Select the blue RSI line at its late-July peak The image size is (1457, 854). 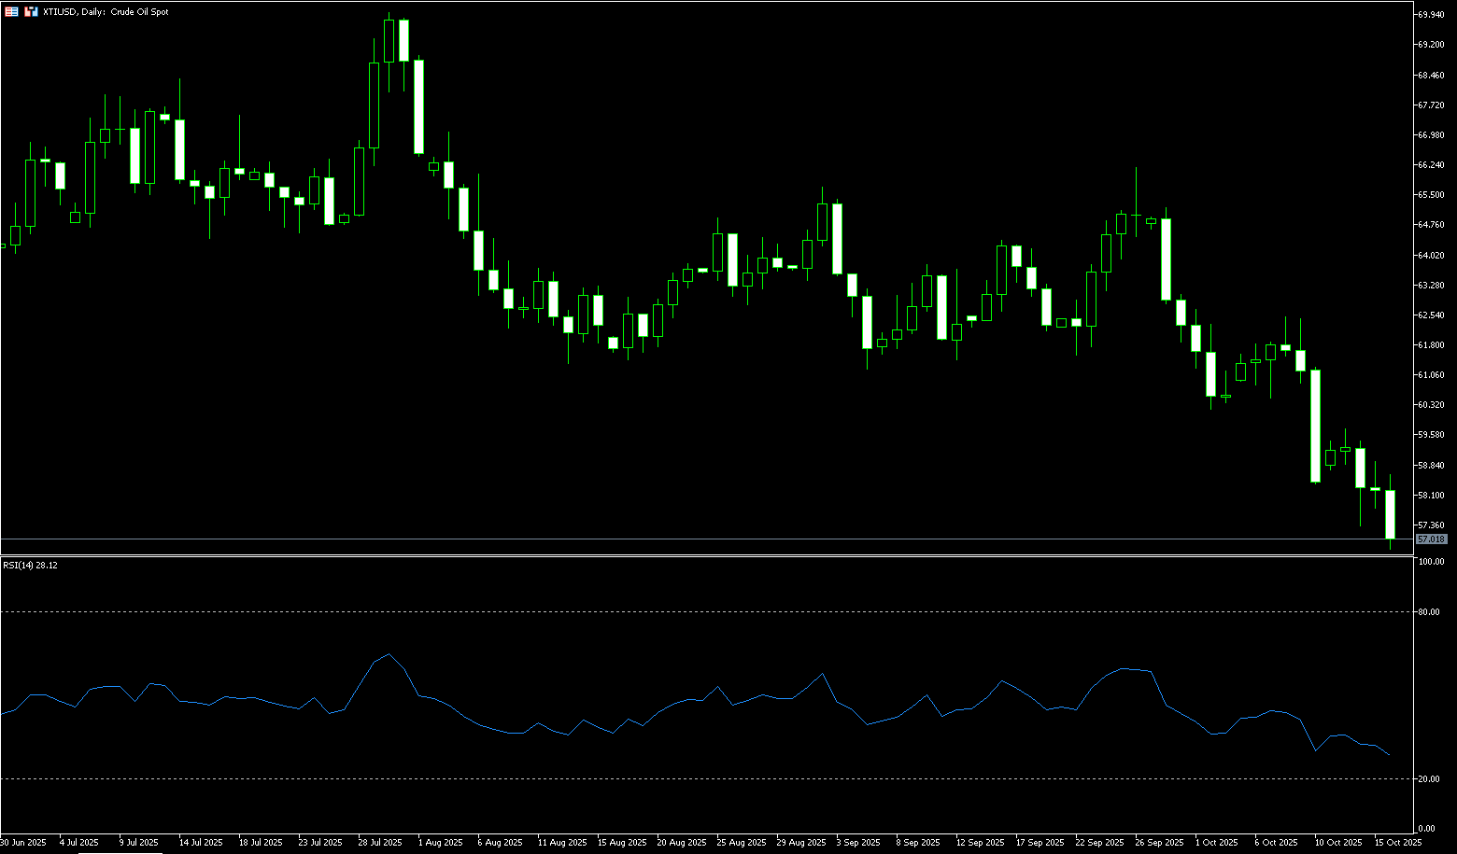click(x=389, y=654)
